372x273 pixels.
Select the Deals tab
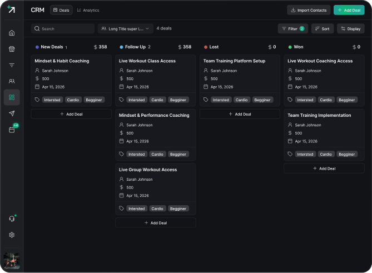[61, 10]
